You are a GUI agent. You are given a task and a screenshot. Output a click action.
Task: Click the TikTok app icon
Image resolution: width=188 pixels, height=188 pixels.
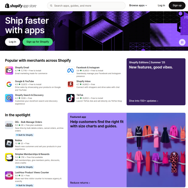point(70,98)
